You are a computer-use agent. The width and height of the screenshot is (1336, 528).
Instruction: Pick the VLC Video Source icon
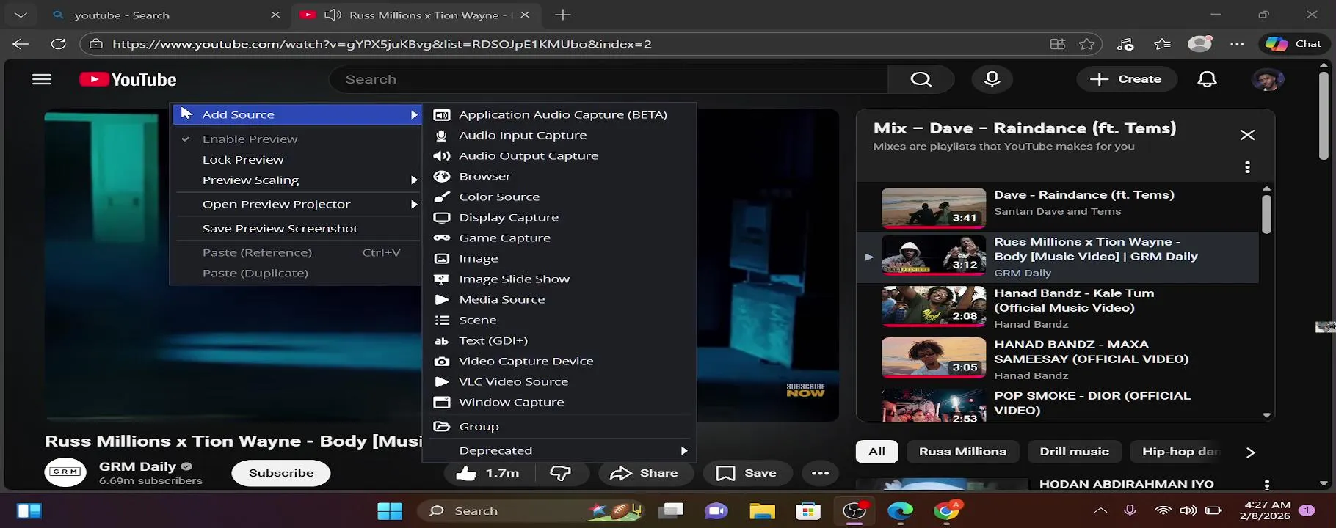[x=441, y=382]
